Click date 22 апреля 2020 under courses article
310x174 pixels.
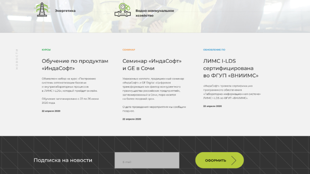pos(51,111)
